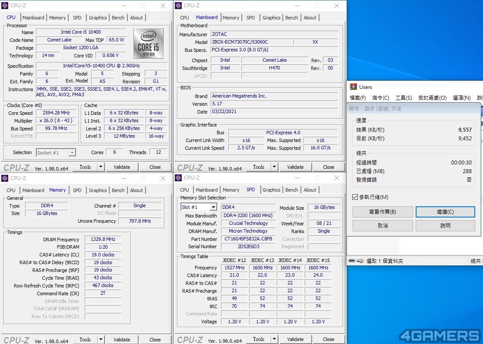Select the WinRAR benchmark result '9,557'
The image size is (483, 344).
pos(465,129)
